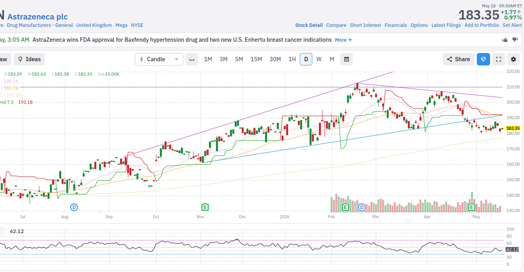
Task: Select the weekly W timeframe
Action: [x=319, y=59]
